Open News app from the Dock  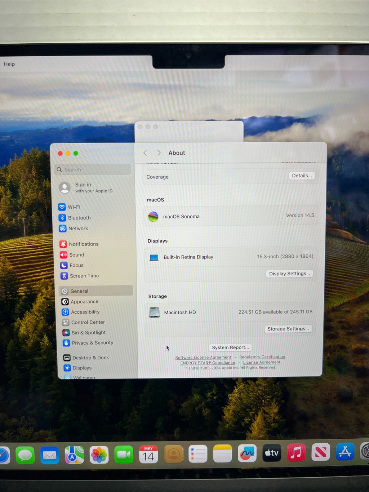(x=321, y=452)
